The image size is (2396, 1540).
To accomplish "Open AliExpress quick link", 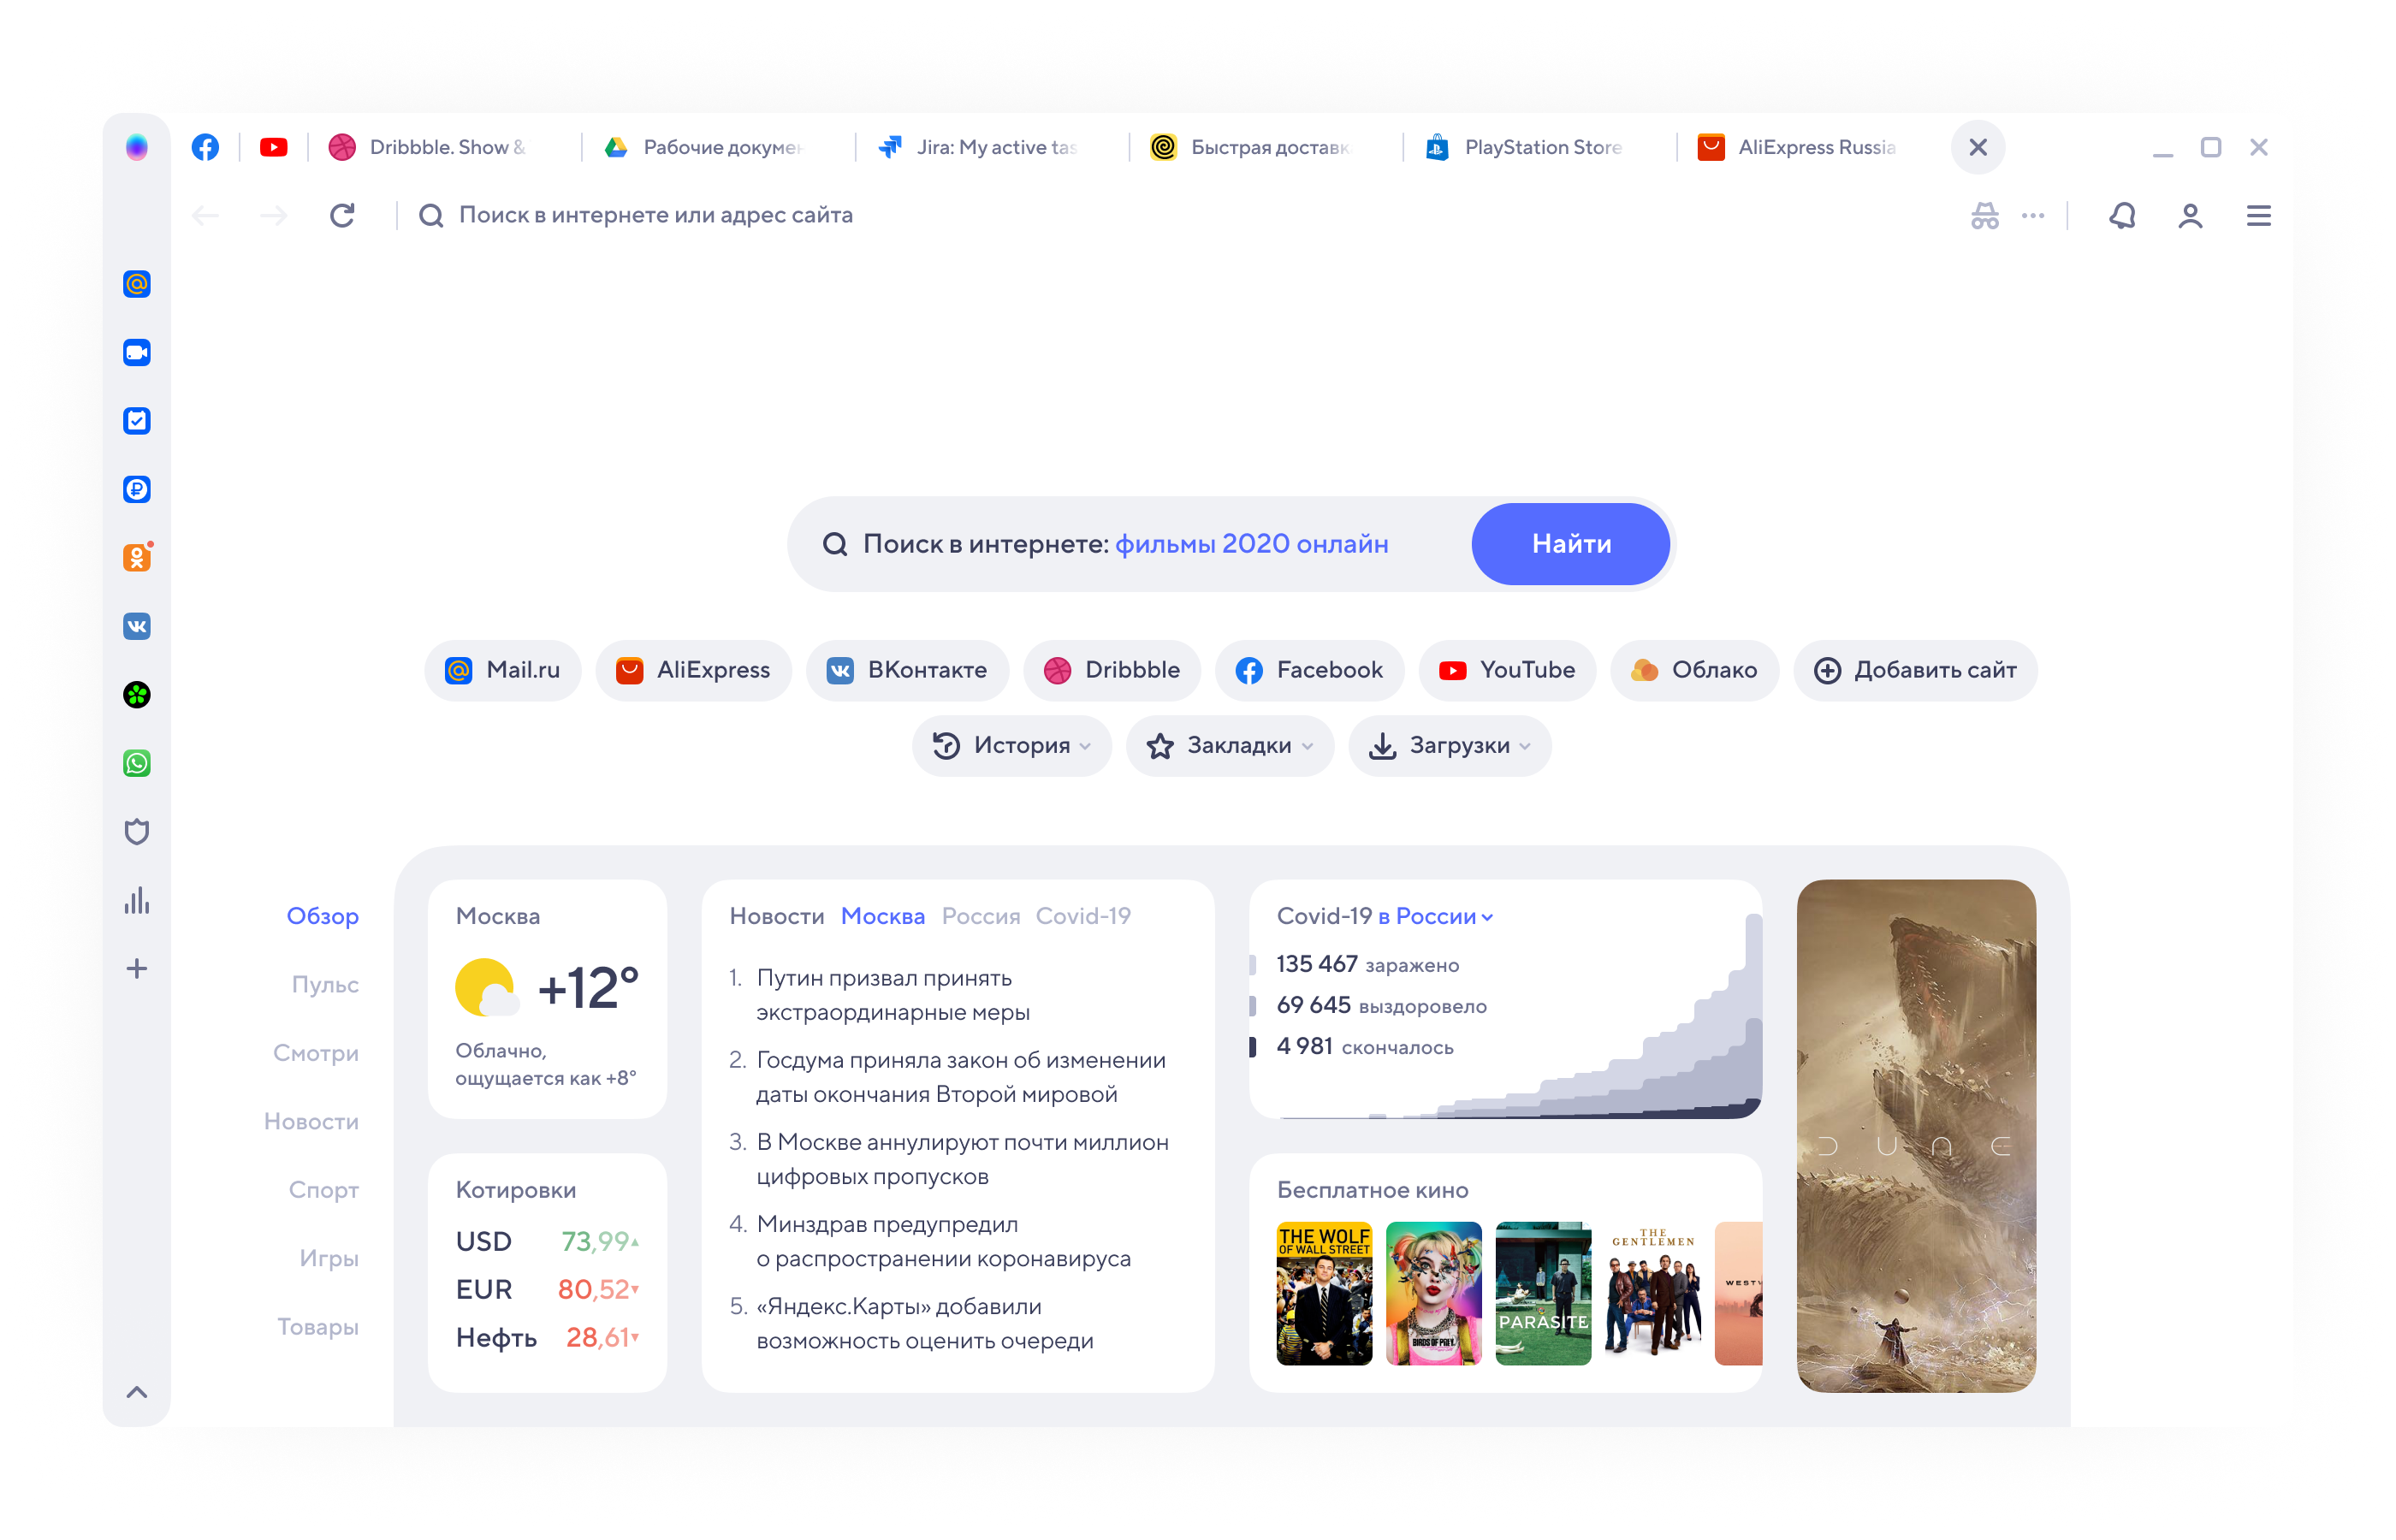I will tap(693, 670).
